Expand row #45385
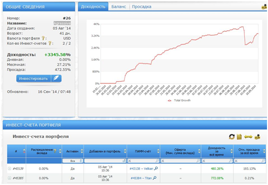Viewport: 268px width, 185px height. (10, 178)
